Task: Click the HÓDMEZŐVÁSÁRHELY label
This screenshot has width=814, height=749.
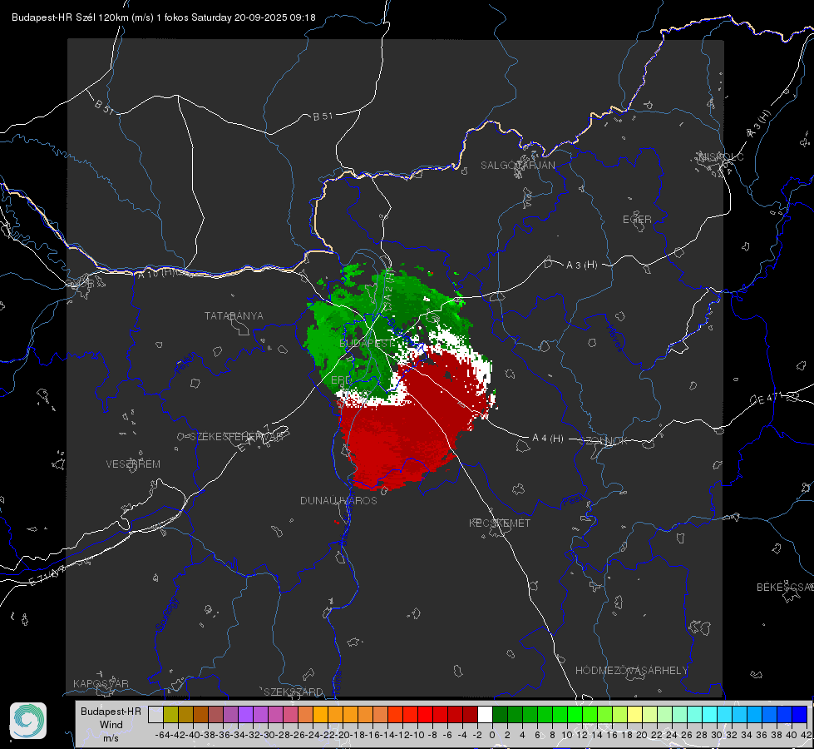Action: [631, 671]
